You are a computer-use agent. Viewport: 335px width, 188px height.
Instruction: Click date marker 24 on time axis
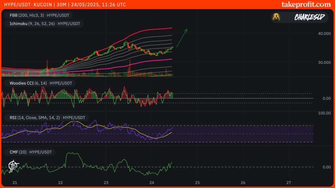coord(151,182)
